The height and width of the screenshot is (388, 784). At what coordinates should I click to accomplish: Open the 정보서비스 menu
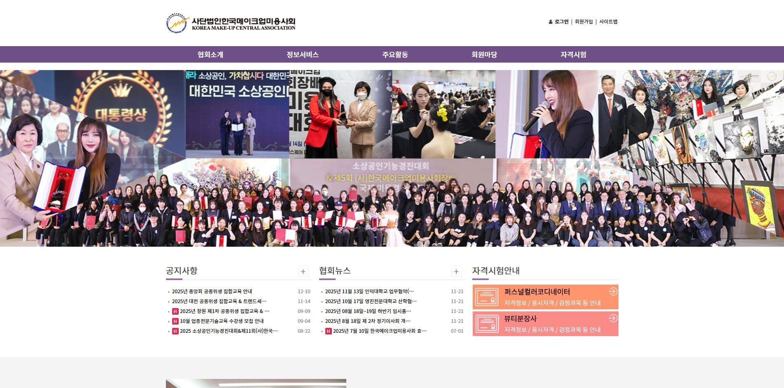click(x=303, y=54)
